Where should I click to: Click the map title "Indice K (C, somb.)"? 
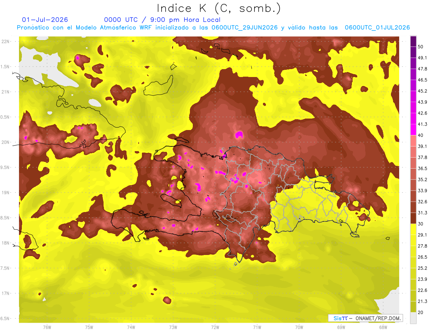coord(219,8)
